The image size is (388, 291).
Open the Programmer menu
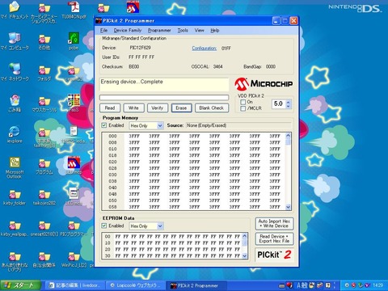pos(159,30)
